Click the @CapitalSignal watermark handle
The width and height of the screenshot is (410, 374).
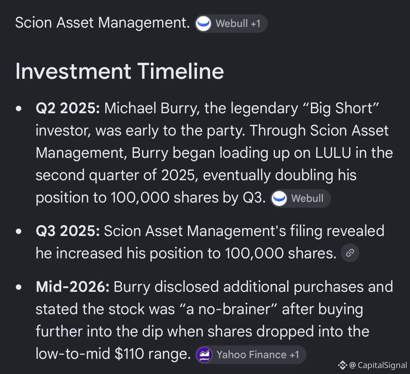[378, 365]
